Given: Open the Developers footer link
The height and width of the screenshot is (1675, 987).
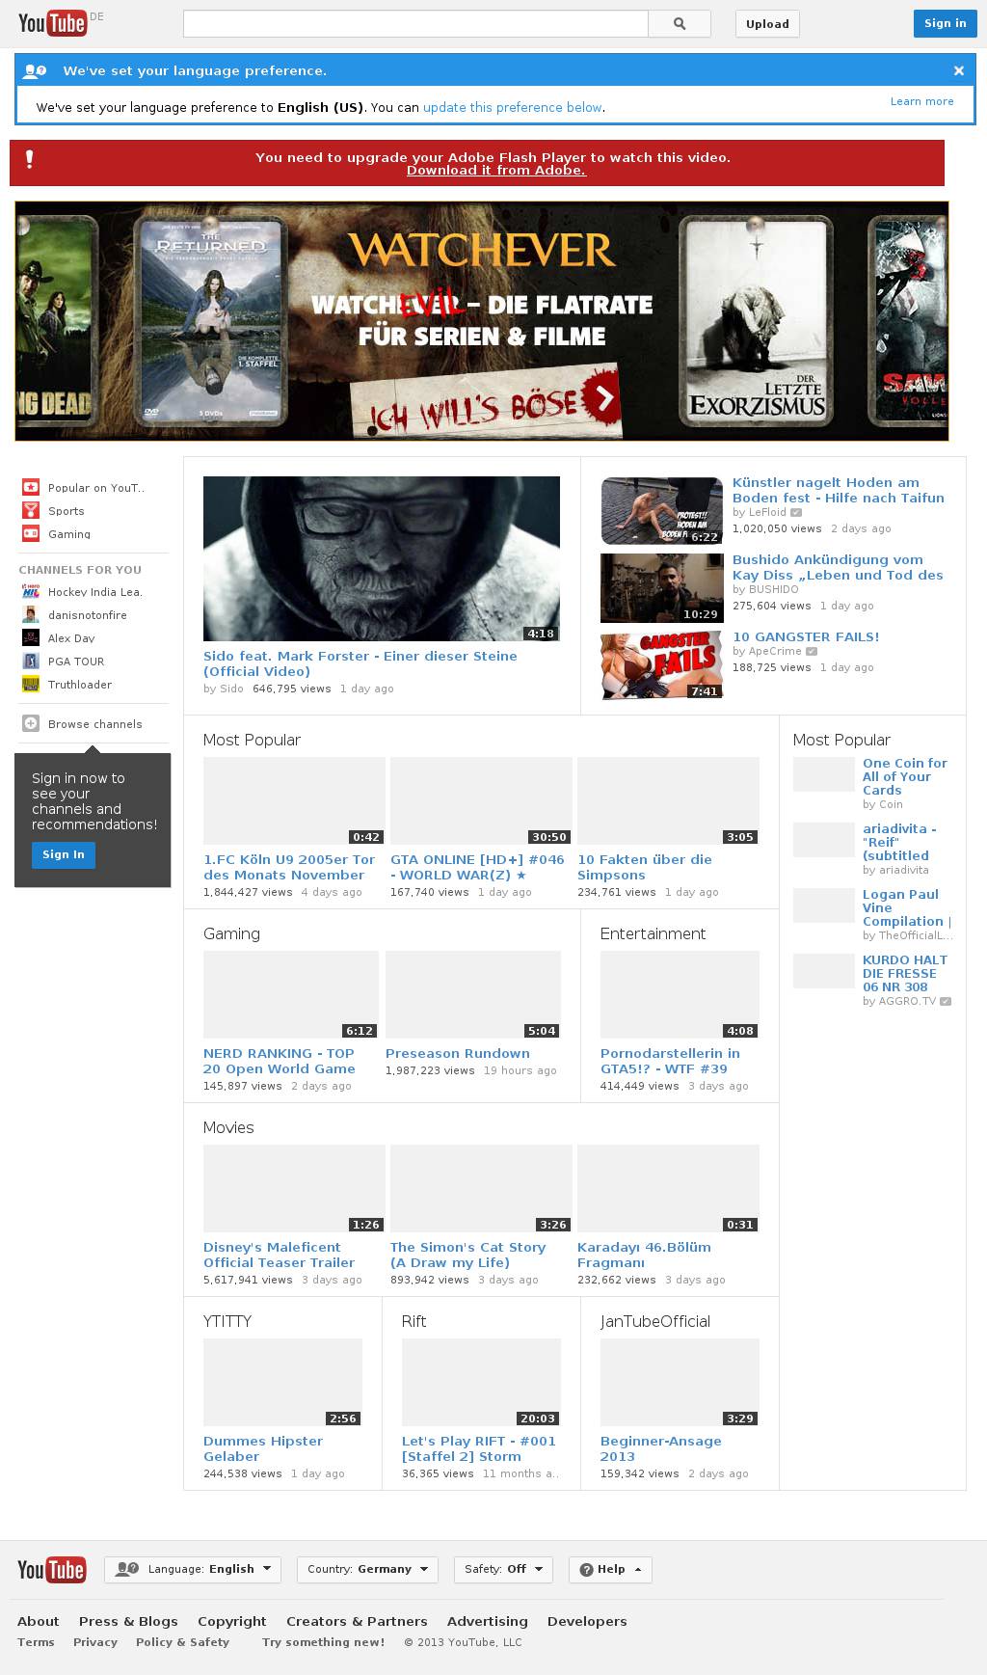Looking at the screenshot, I should coord(586,1621).
